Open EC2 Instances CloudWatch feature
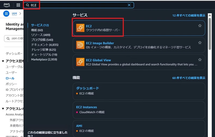Screen dimensions: 215x137 (x=139, y=110)
